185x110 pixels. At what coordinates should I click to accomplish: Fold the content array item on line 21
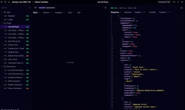point(116,63)
